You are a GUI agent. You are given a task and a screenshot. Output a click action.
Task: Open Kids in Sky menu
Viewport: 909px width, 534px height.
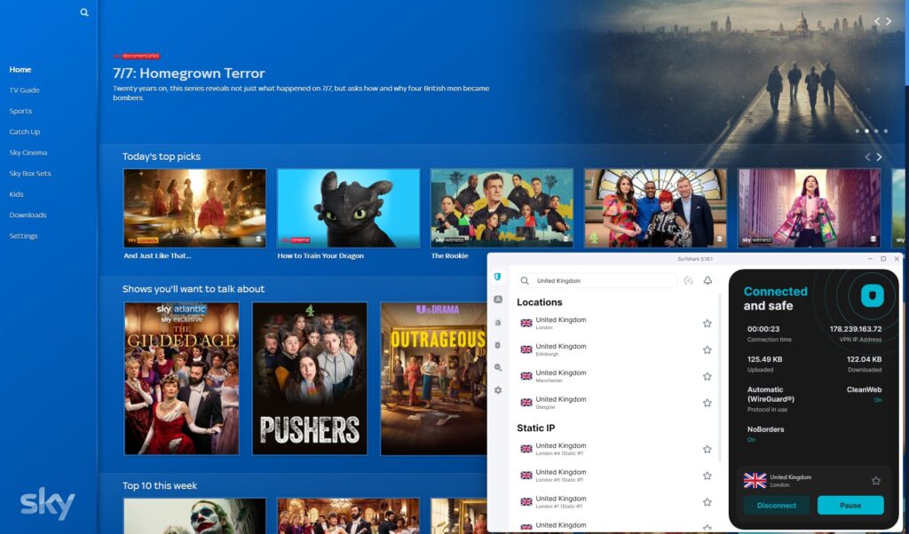click(16, 194)
